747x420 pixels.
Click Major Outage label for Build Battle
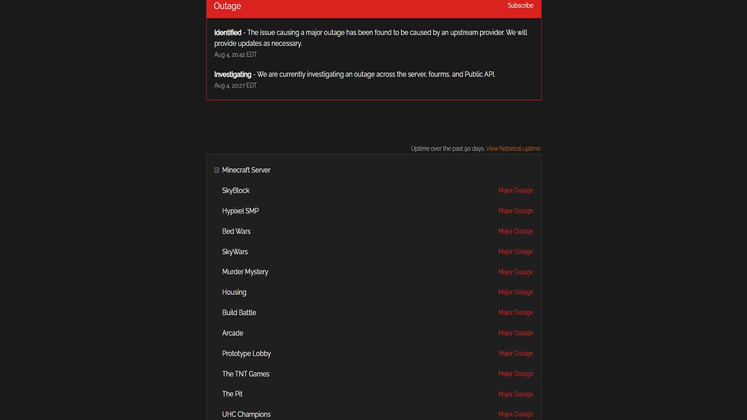click(515, 312)
